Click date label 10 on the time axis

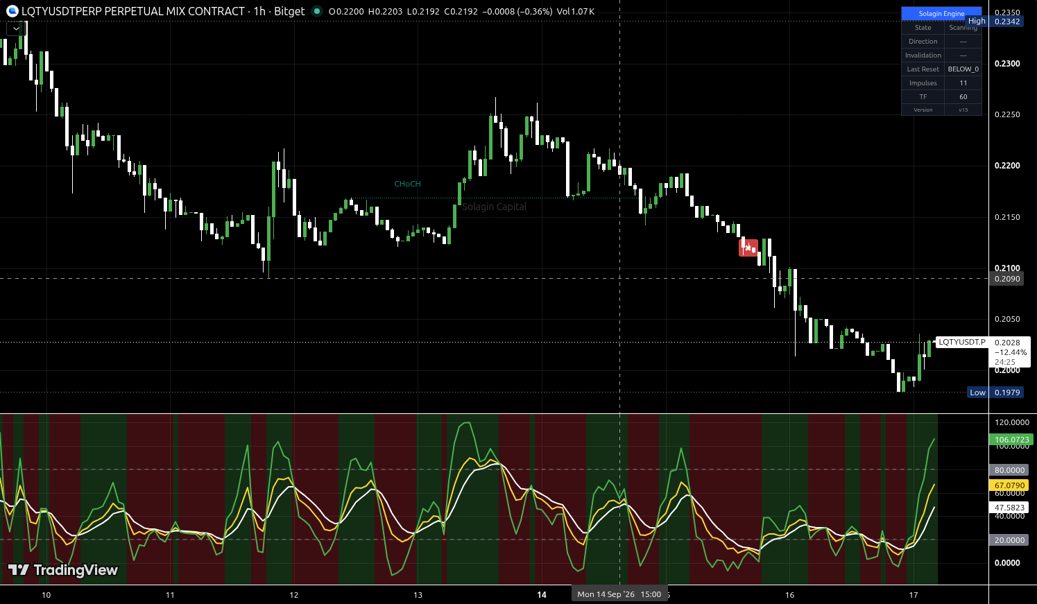pyautogui.click(x=46, y=595)
